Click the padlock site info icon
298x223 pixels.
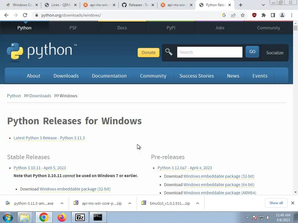pos(37,15)
